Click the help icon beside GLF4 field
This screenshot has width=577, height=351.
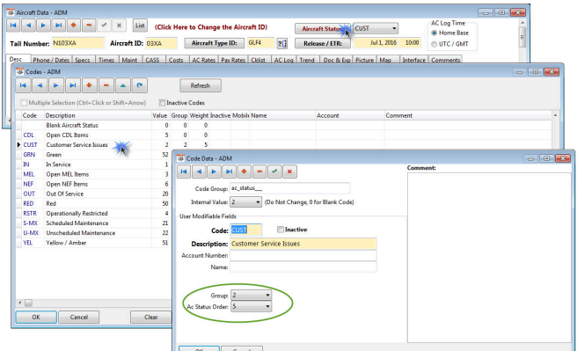point(281,43)
